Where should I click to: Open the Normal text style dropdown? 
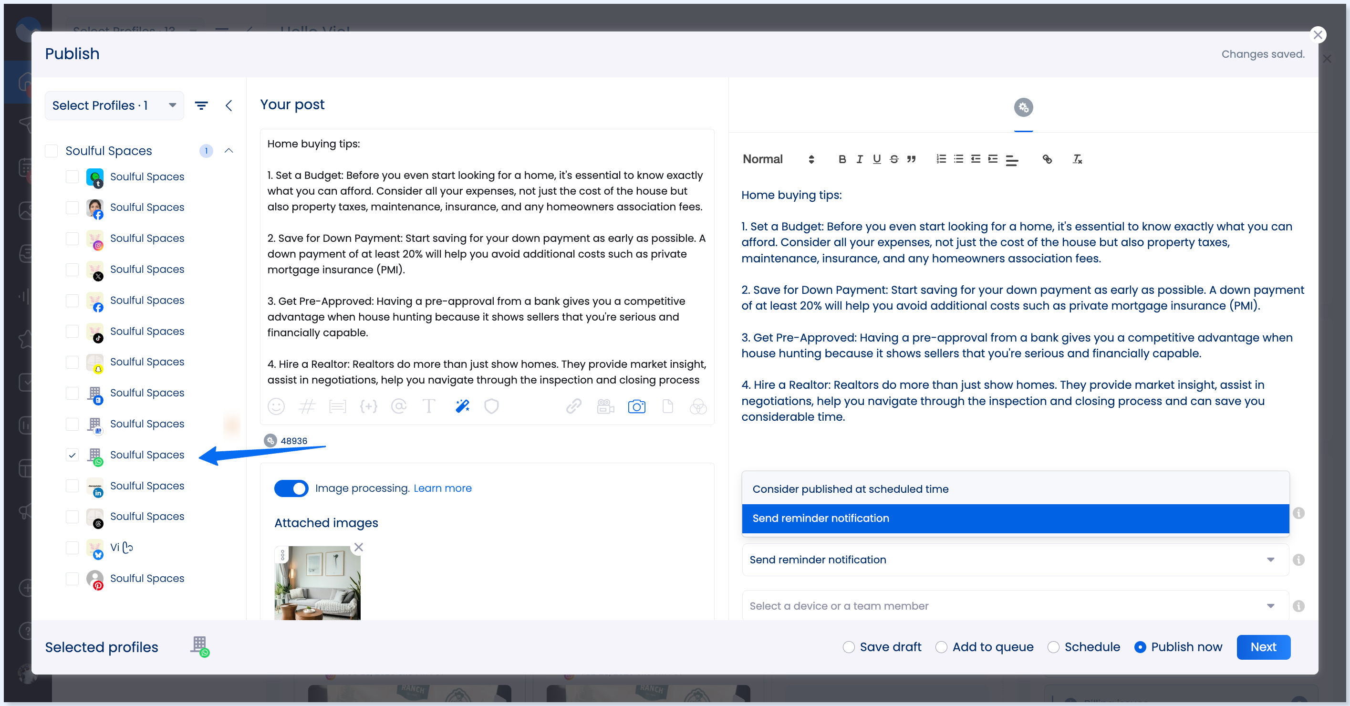pos(778,159)
